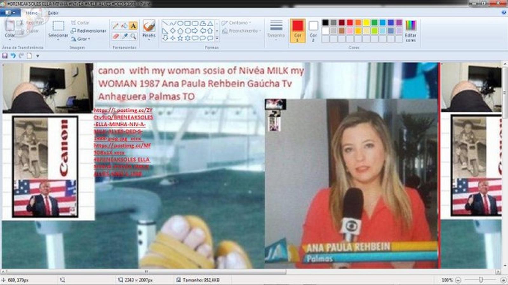Click the zoom in plus button
The width and height of the screenshot is (508, 285).
(x=503, y=280)
